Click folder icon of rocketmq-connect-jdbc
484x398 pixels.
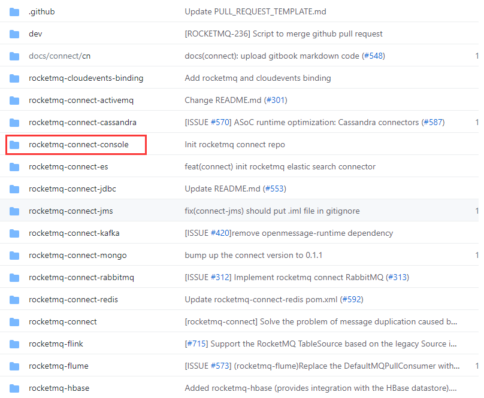[14, 189]
